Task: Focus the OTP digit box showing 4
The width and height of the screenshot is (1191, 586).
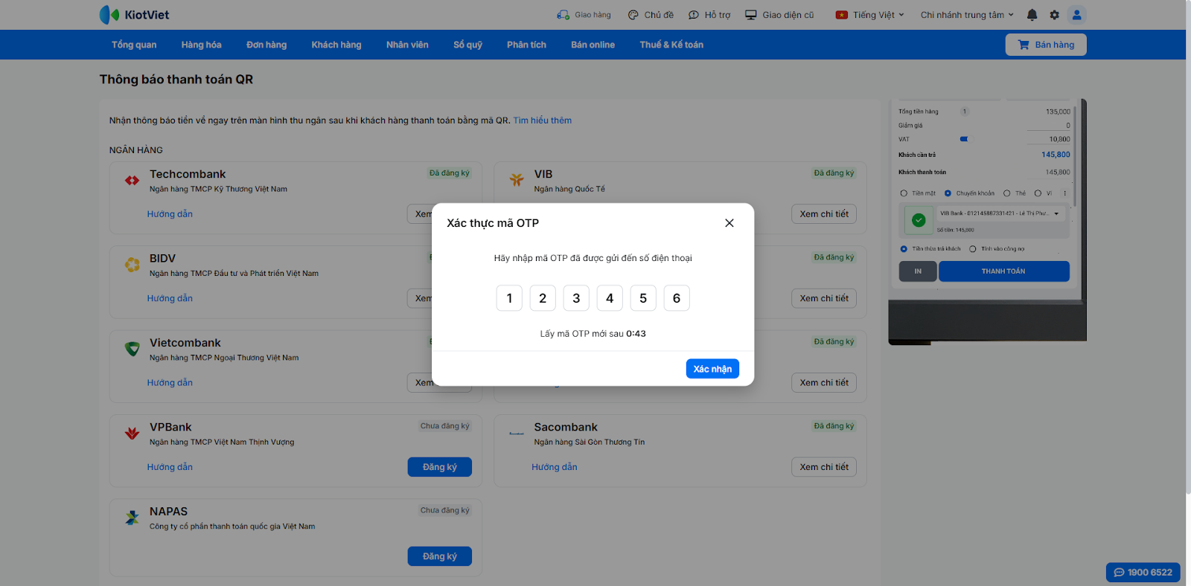Action: 610,298
